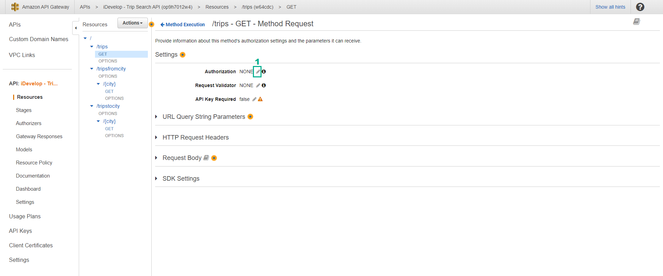Click the Settings section hint dot
Viewport: 663px width, 276px height.
pos(183,55)
